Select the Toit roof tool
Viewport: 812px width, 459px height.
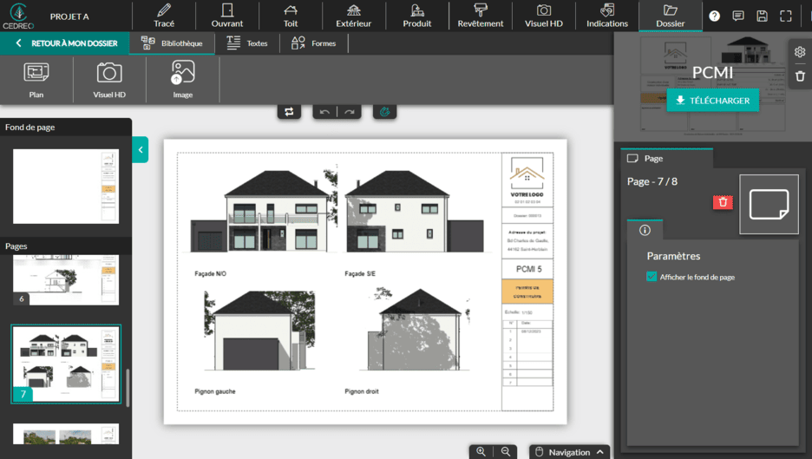(x=291, y=16)
